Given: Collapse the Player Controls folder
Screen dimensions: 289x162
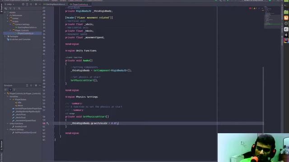Looking at the screenshot, I should 10,30.
